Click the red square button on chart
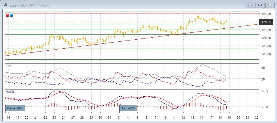The width and height of the screenshot is (277, 123). pos(8,15)
